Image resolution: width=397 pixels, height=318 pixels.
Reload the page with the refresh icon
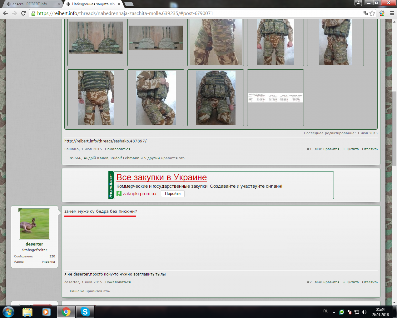(23, 13)
